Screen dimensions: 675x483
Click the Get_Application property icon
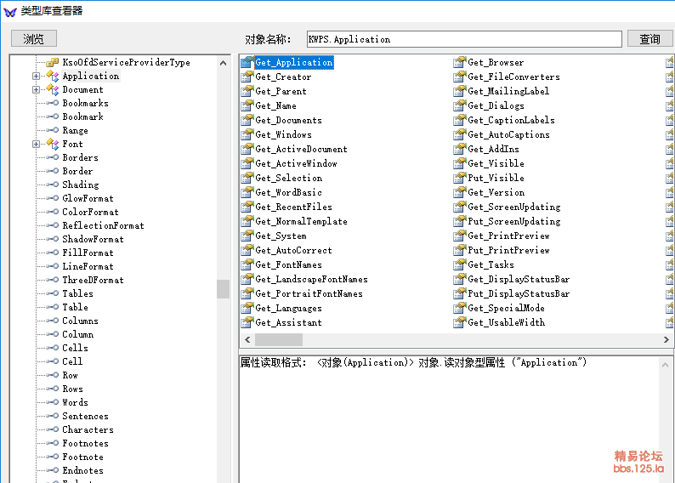pyautogui.click(x=247, y=62)
